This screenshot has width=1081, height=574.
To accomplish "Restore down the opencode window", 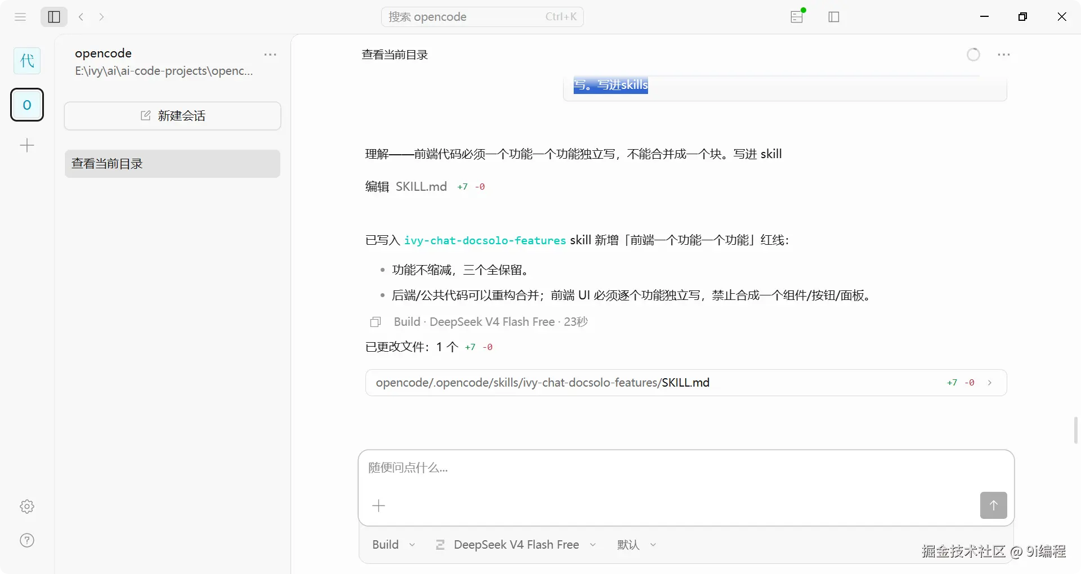I will coord(1023,17).
